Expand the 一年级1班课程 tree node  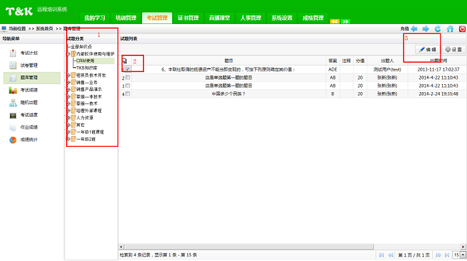68,132
